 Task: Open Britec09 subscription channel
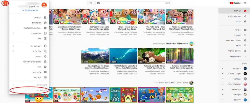coord(234,100)
